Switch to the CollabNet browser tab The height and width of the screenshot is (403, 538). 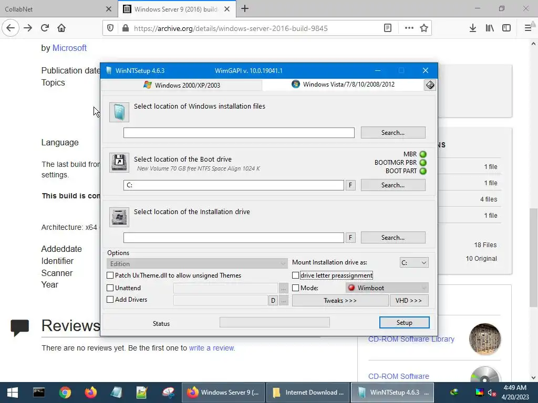point(51,9)
